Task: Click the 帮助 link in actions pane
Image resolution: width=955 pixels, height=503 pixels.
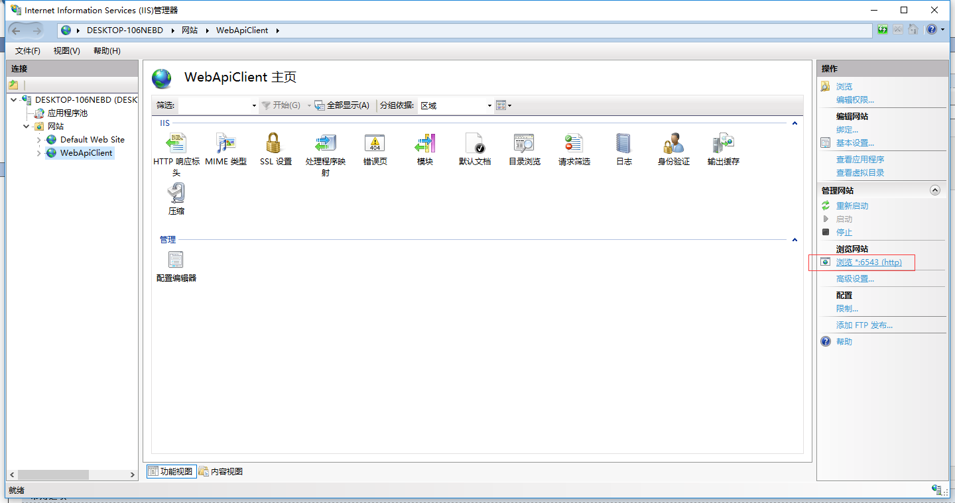Action: pyautogui.click(x=844, y=342)
